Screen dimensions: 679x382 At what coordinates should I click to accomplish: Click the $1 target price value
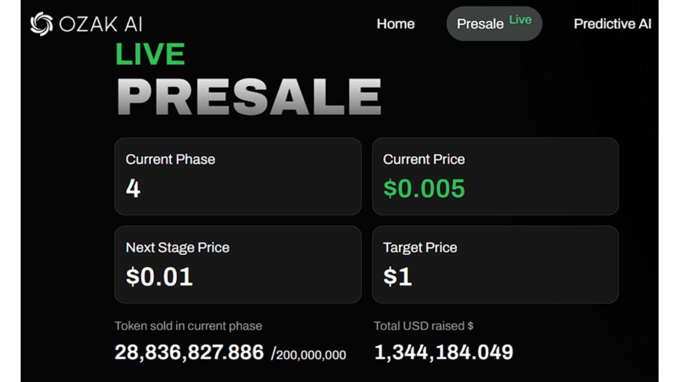(x=397, y=276)
